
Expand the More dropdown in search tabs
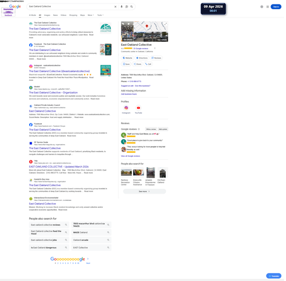[91, 15]
